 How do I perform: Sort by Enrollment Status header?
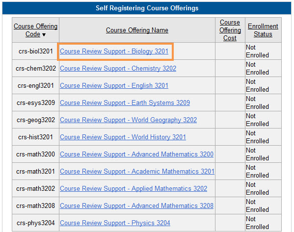pos(263,30)
